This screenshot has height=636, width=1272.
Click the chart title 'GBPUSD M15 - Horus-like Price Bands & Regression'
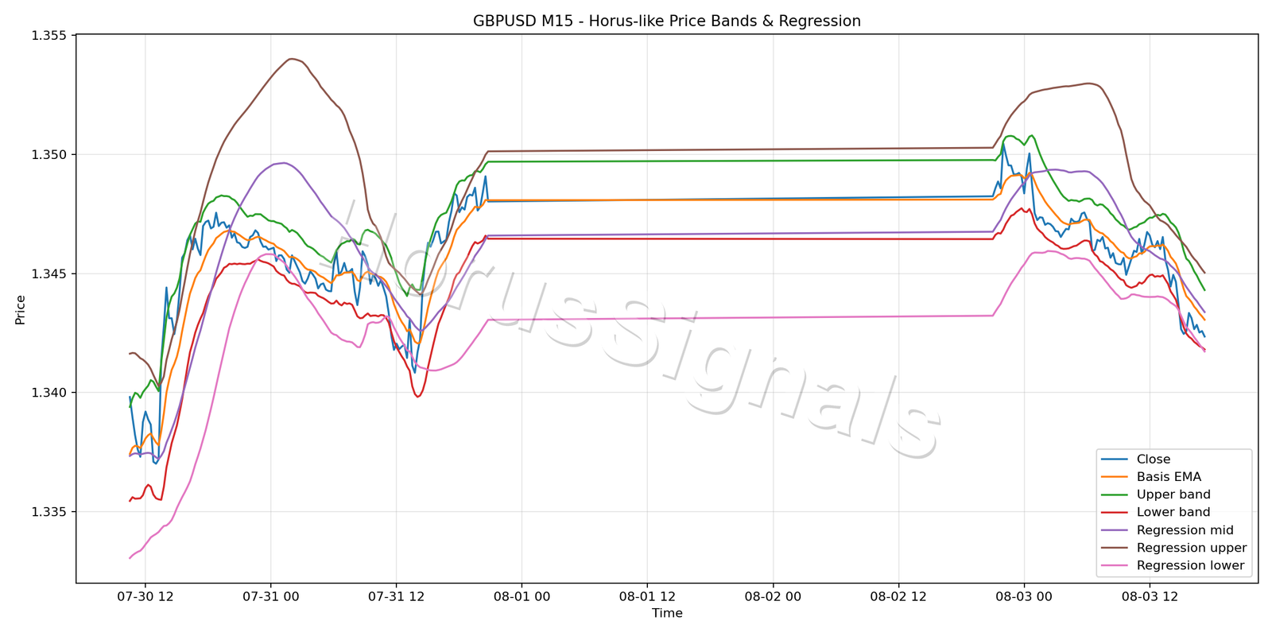pyautogui.click(x=667, y=21)
